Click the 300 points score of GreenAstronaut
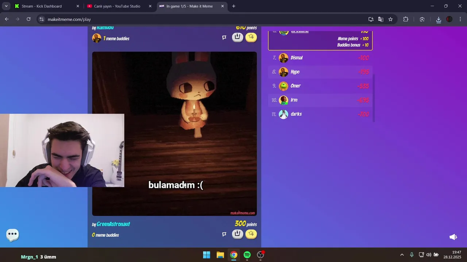 246,224
